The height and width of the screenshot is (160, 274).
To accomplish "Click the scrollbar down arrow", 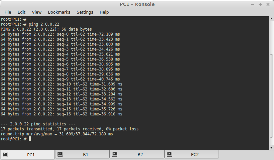I will coord(271,148).
